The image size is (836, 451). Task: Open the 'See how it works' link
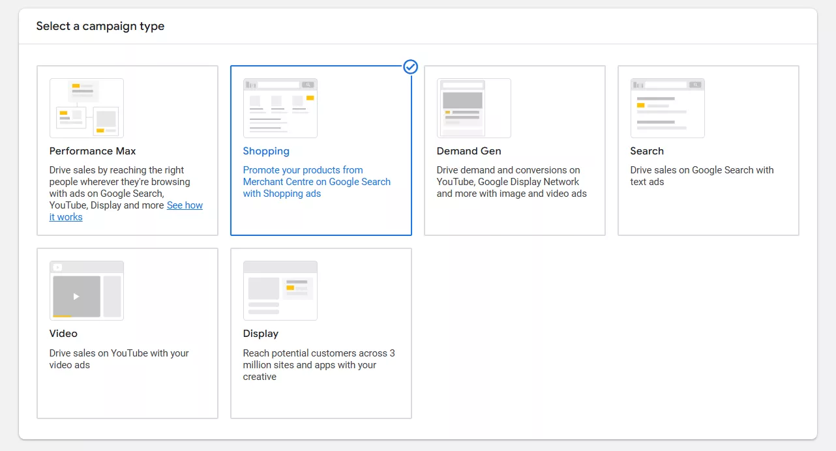pos(185,205)
